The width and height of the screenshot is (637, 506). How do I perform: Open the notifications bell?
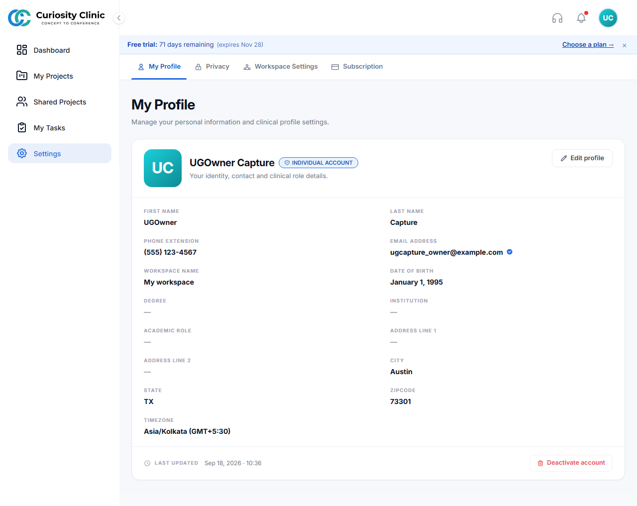point(581,18)
